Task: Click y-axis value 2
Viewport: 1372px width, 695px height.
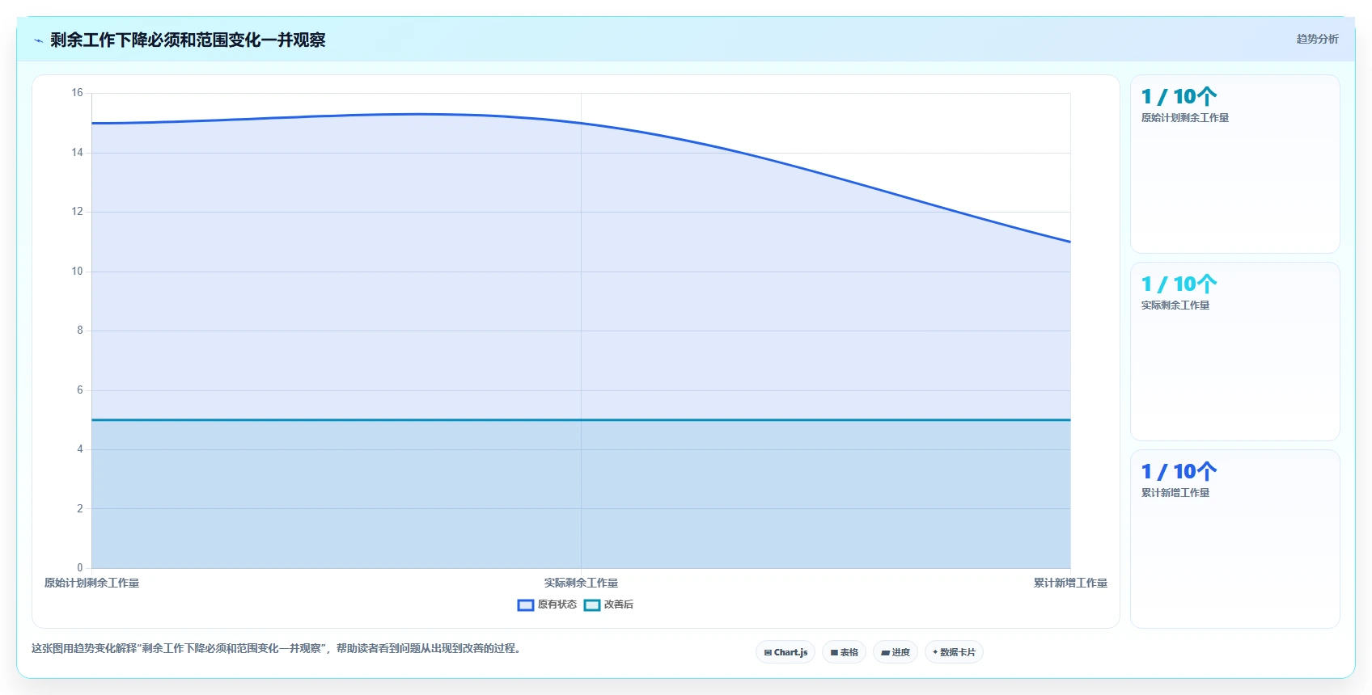Action: coord(80,509)
